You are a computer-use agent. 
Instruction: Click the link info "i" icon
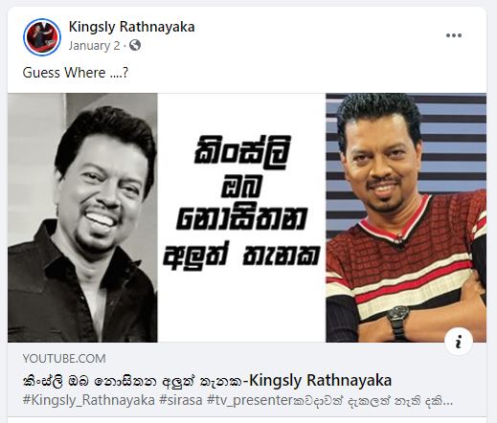pyautogui.click(x=459, y=343)
